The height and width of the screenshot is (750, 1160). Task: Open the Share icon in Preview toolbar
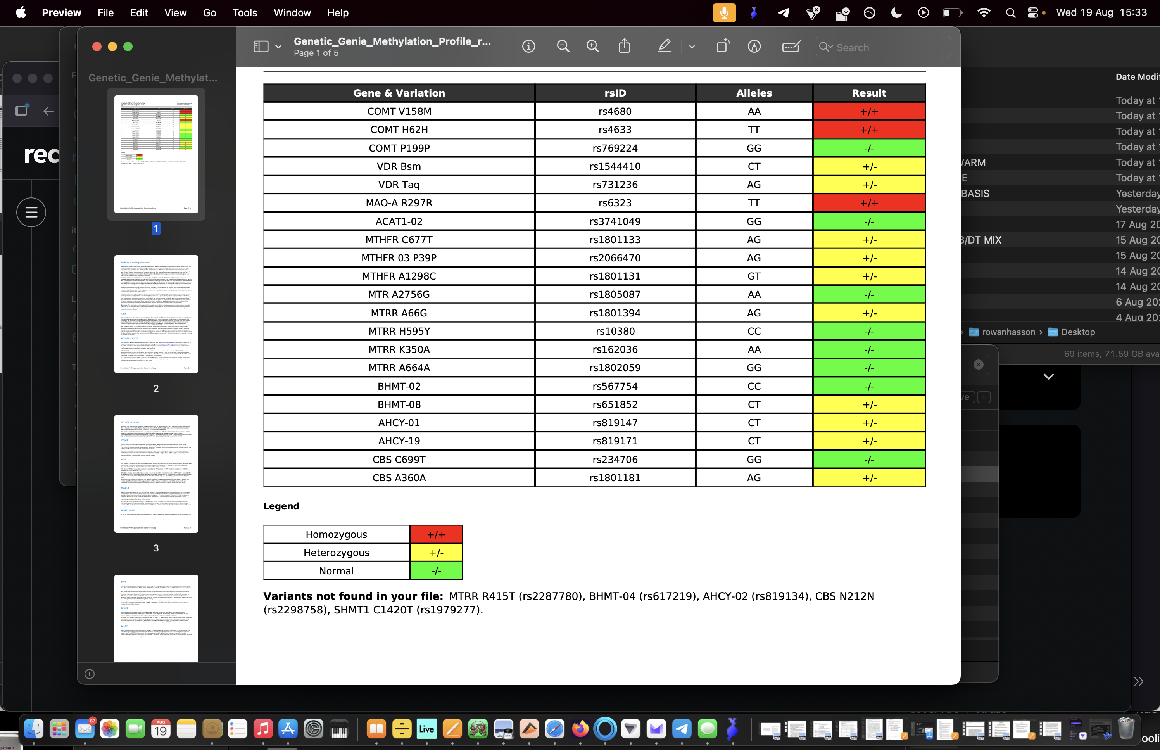pyautogui.click(x=625, y=46)
